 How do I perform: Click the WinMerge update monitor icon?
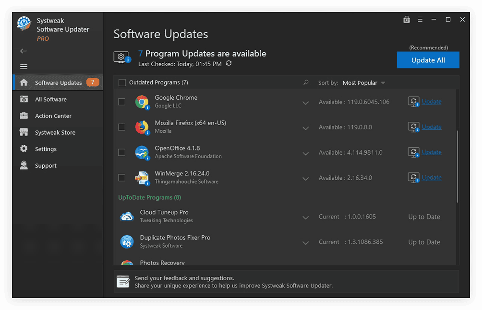pos(413,177)
